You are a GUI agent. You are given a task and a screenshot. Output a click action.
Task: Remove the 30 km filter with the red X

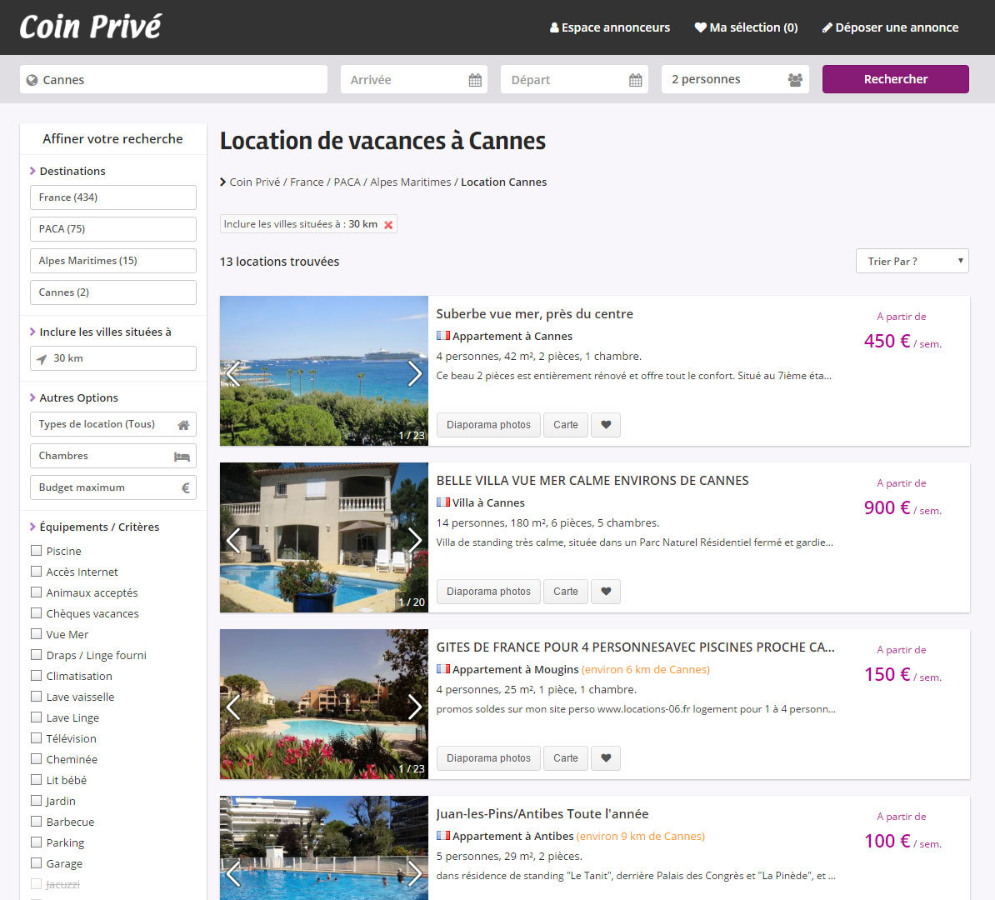(x=388, y=225)
